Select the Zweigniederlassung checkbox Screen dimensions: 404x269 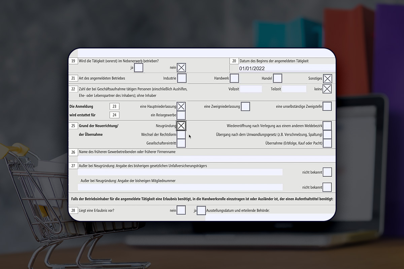coord(245,106)
